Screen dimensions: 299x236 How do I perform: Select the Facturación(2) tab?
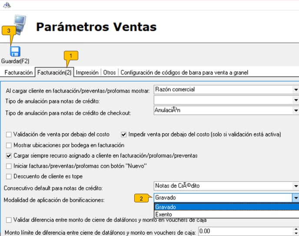54,72
